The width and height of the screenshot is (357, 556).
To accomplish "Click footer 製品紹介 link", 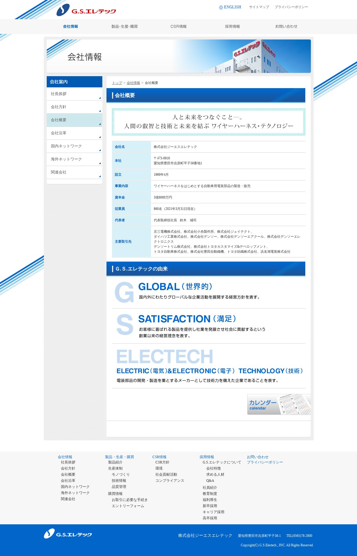I will tap(115, 462).
